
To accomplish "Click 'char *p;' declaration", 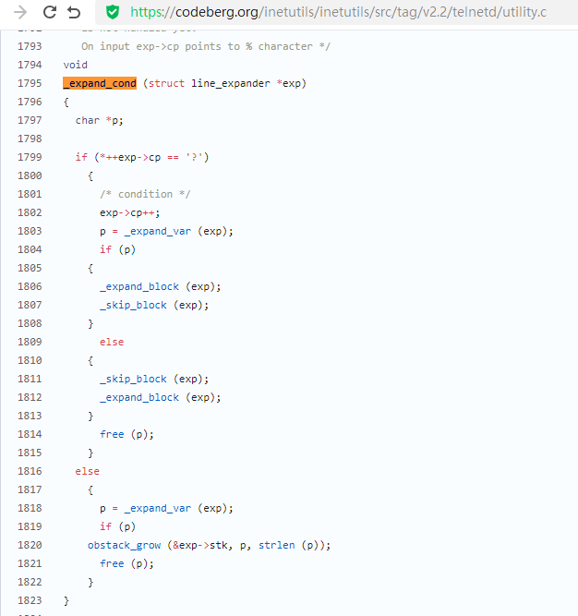I will [x=100, y=120].
